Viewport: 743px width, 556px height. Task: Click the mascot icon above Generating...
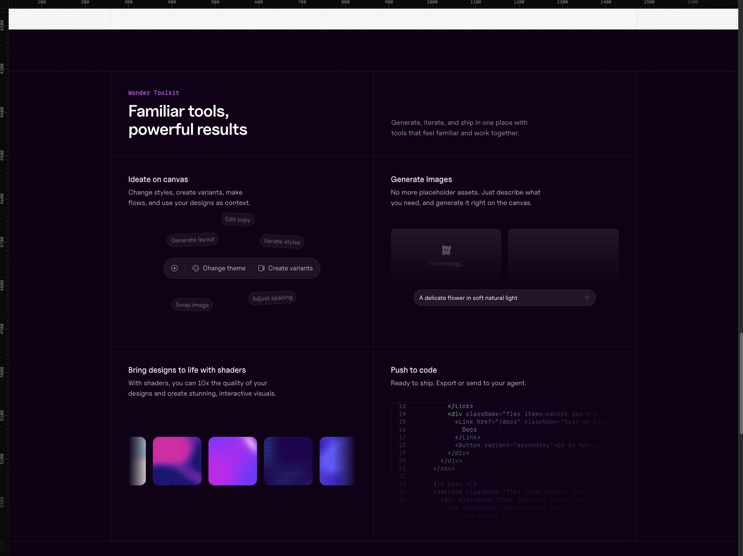446,250
